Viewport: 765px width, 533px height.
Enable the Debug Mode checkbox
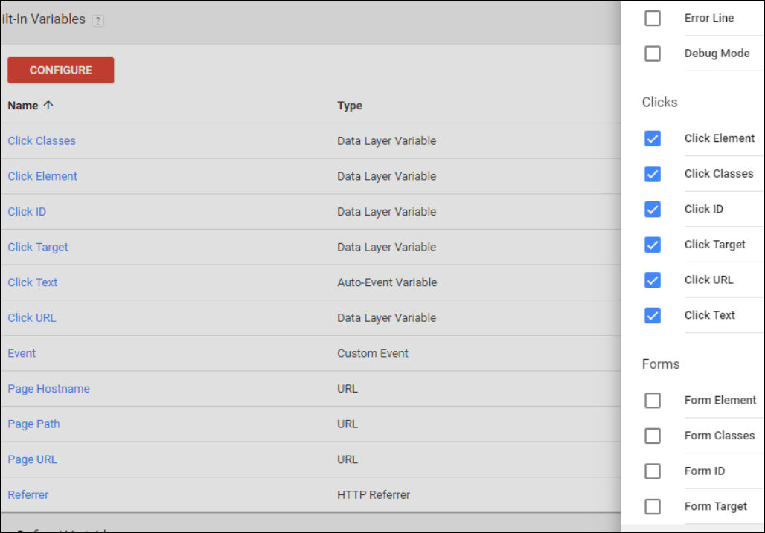coord(653,53)
